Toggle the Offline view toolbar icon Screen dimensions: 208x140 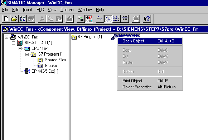(x=89, y=19)
